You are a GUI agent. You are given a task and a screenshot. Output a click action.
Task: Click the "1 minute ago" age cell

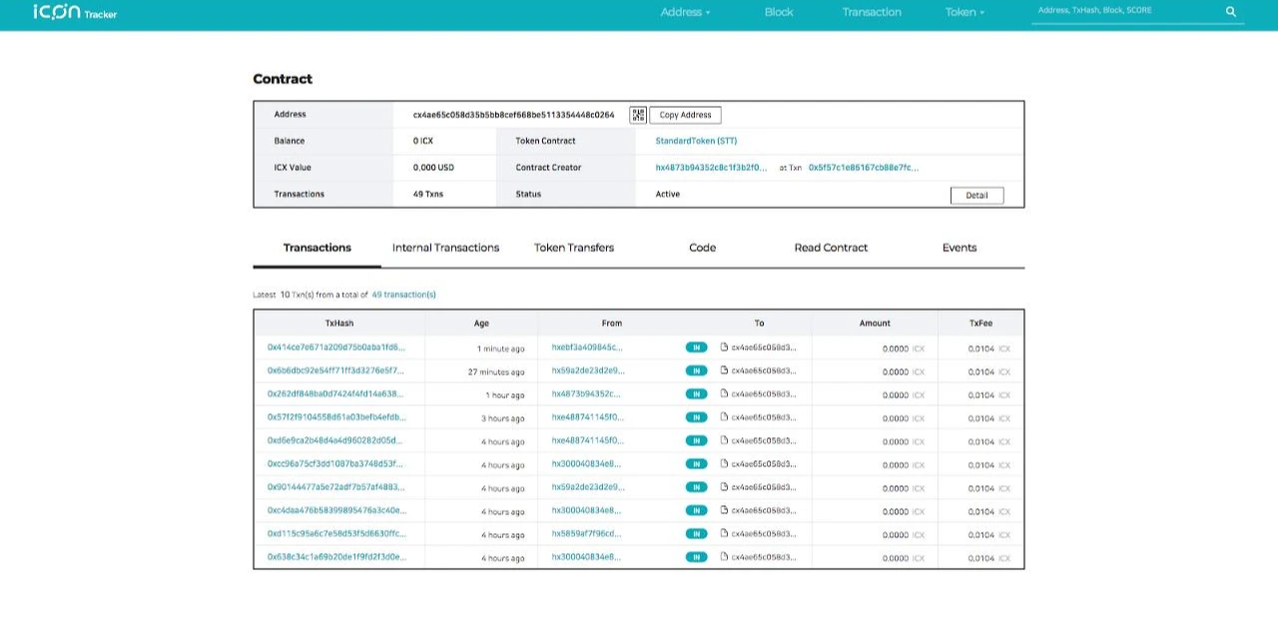tap(500, 348)
